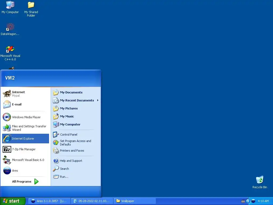Screen dimensions: 273x205
Task: Open My Documents folder icon
Action: tap(56, 92)
